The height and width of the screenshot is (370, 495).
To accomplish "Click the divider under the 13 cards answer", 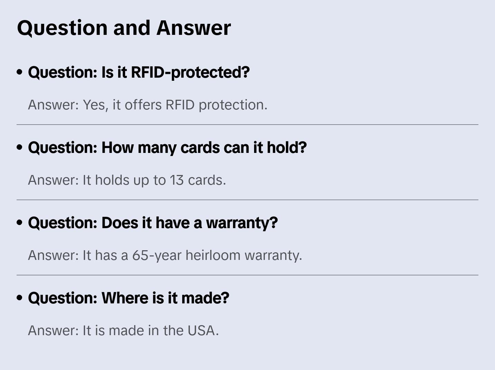I will point(247,200).
